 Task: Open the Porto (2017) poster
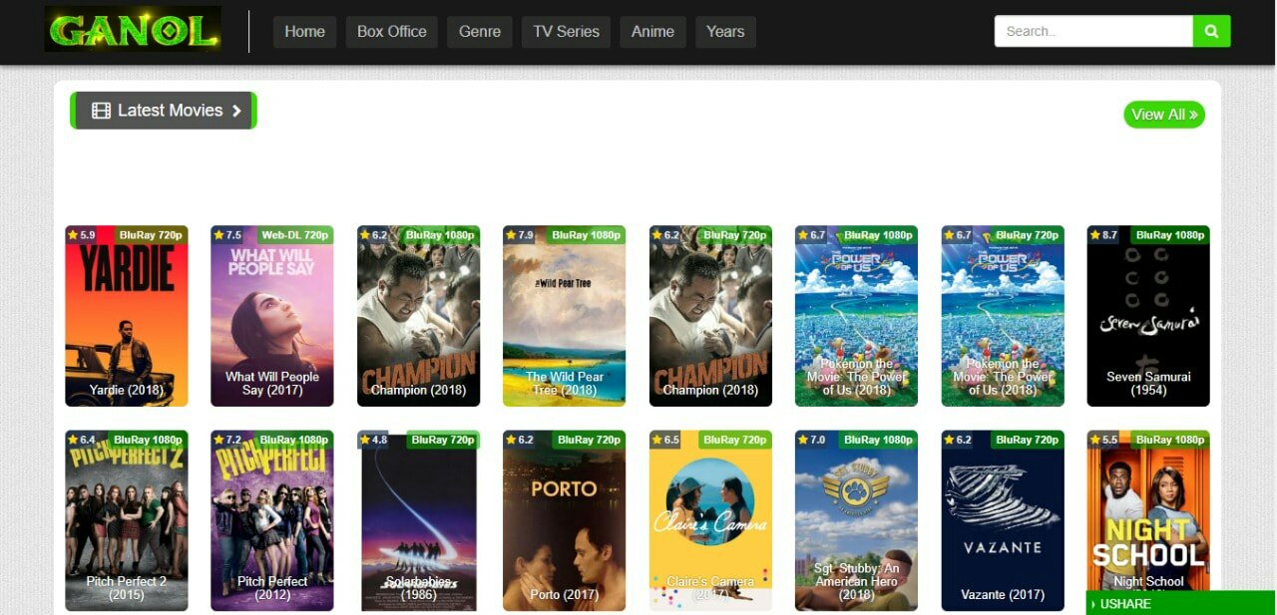pyautogui.click(x=565, y=520)
